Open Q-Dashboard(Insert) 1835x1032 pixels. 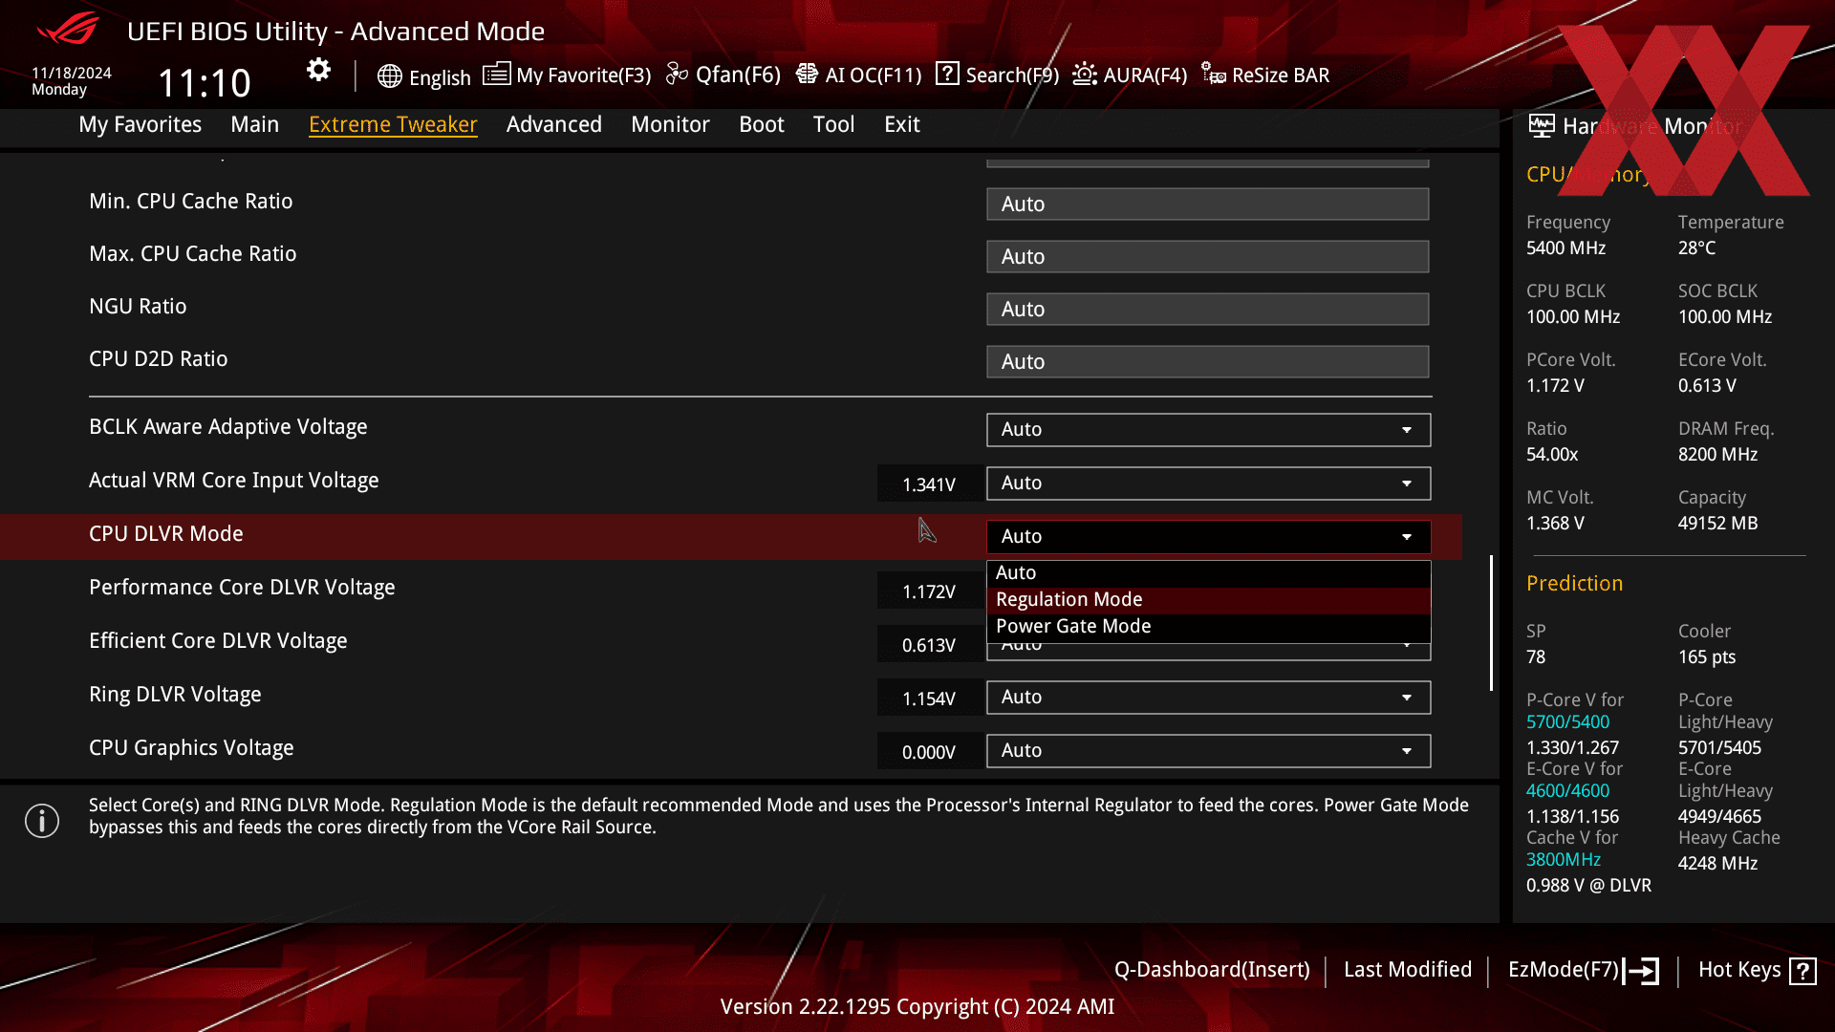[x=1212, y=970]
